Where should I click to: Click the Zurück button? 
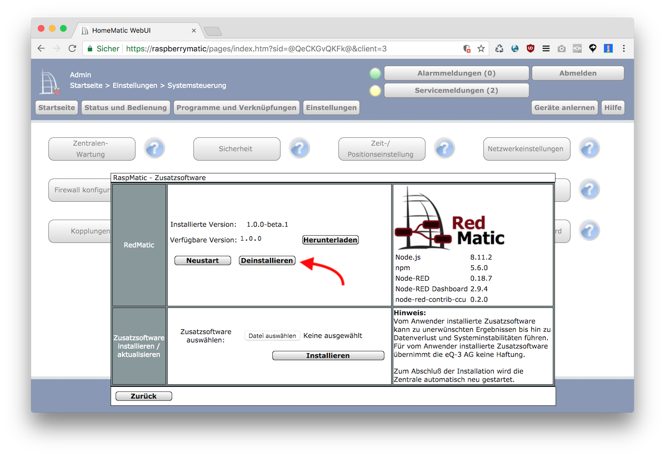pos(143,396)
